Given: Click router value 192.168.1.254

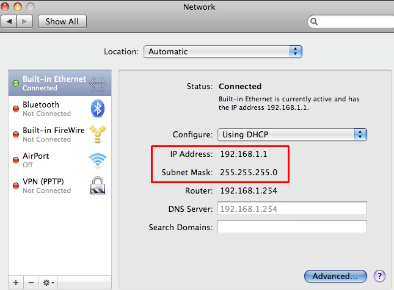Looking at the screenshot, I should pyautogui.click(x=249, y=190).
